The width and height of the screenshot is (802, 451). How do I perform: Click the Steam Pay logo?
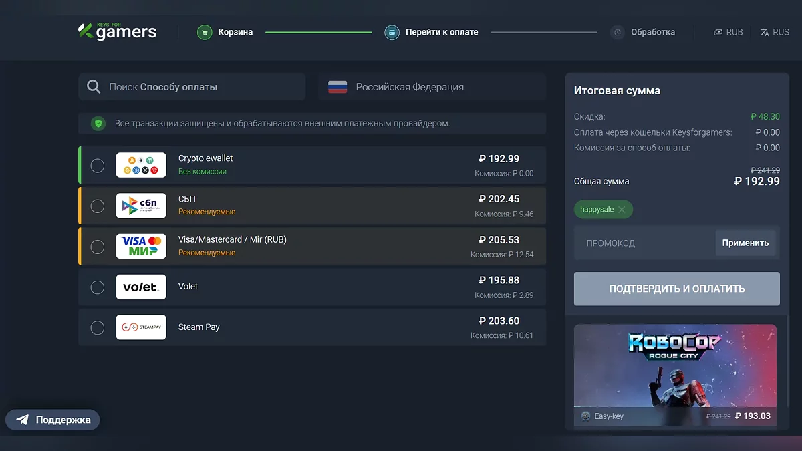141,327
